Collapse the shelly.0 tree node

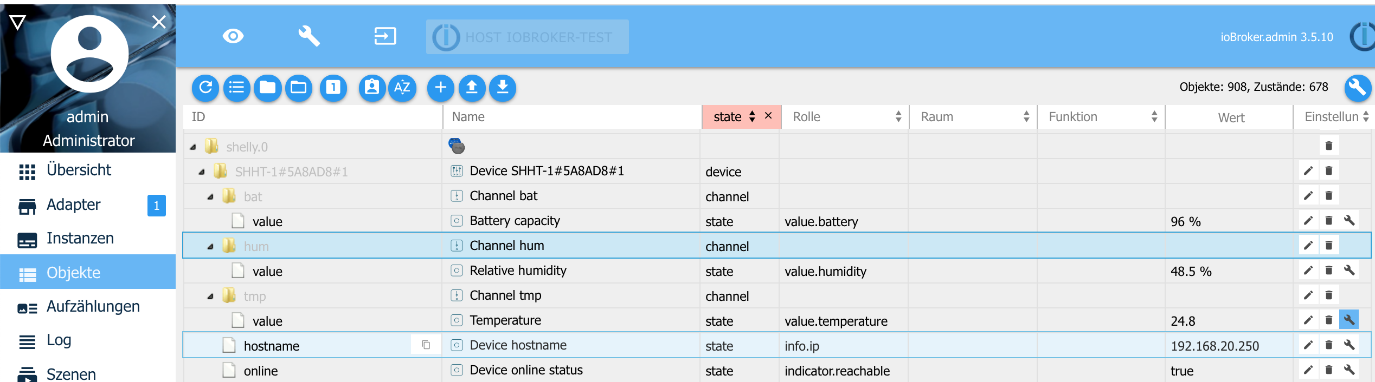(193, 147)
